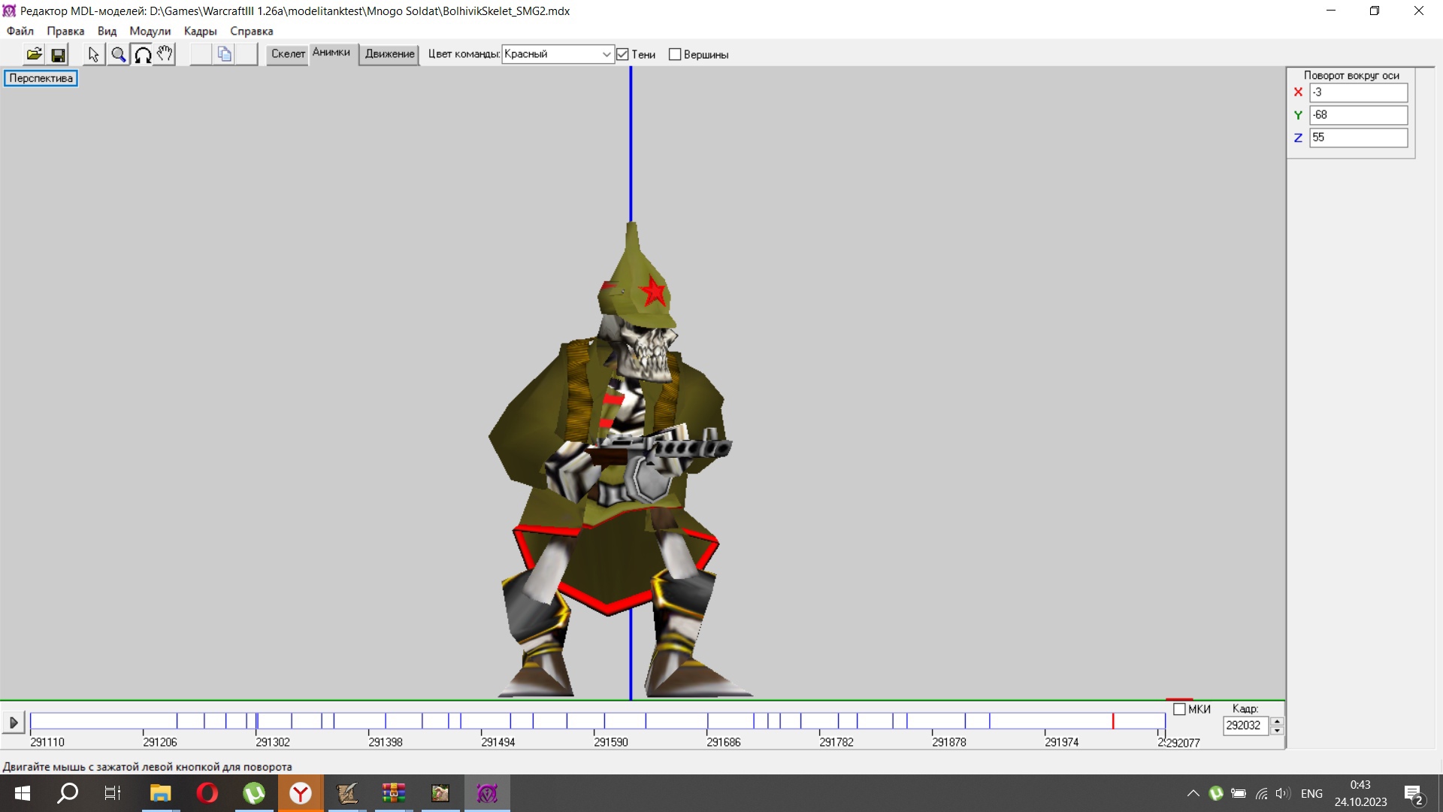This screenshot has width=1443, height=812.
Task: Click the app icon in title bar
Action: [9, 11]
